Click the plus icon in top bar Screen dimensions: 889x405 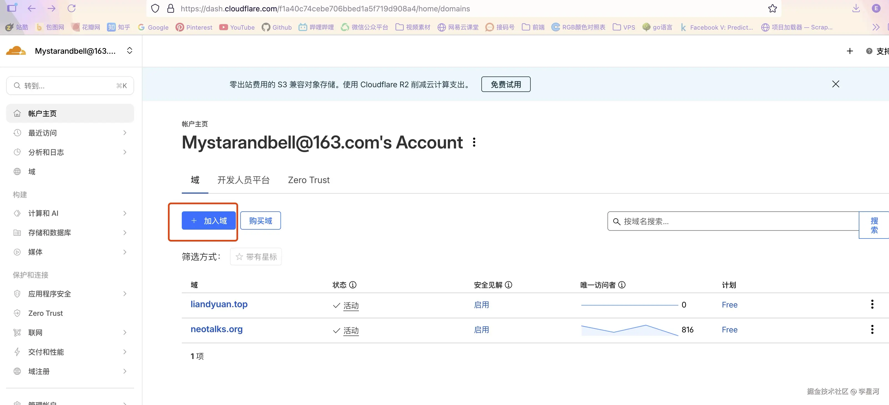tap(850, 51)
